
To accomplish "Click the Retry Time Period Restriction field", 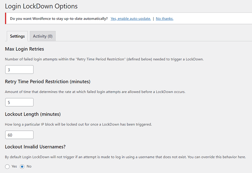I will pos(19,102).
